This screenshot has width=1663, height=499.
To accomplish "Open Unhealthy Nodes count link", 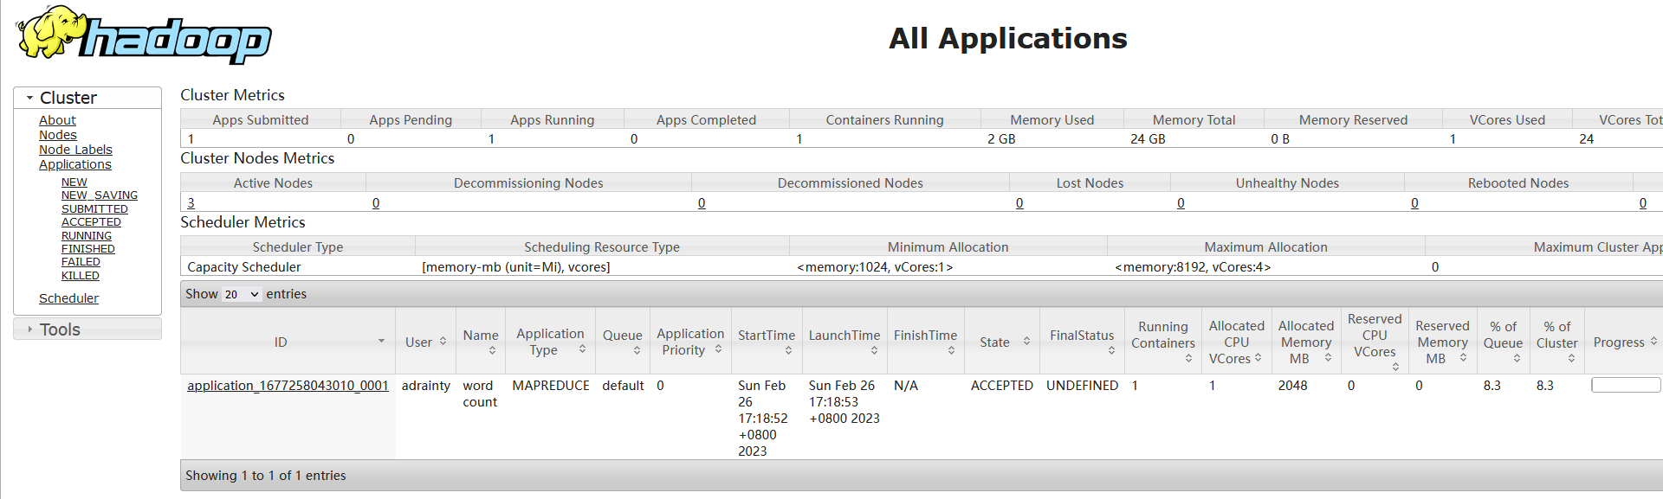I will 1181,203.
